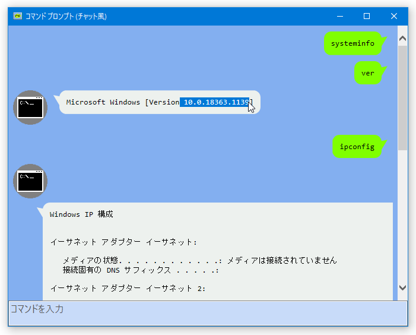Image resolution: width=416 pixels, height=335 pixels.
Task: Click the '接続固有の DNS サフィックス' line
Action: point(141,270)
